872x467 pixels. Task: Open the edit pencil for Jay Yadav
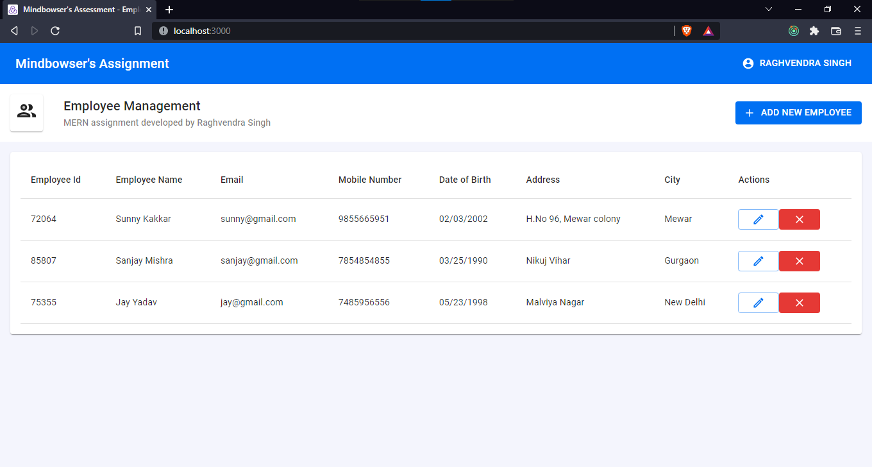pos(758,302)
